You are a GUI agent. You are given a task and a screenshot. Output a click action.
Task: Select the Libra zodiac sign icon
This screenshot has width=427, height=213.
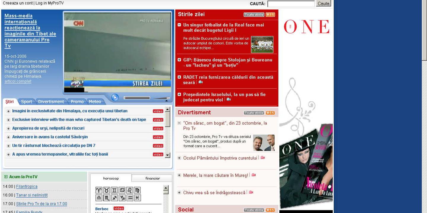click(x=99, y=198)
